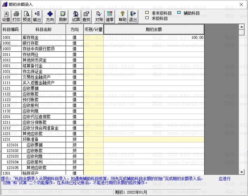The width and height of the screenshot is (248, 196).
Task: Open the 查找 search tool
Action: 86,17
